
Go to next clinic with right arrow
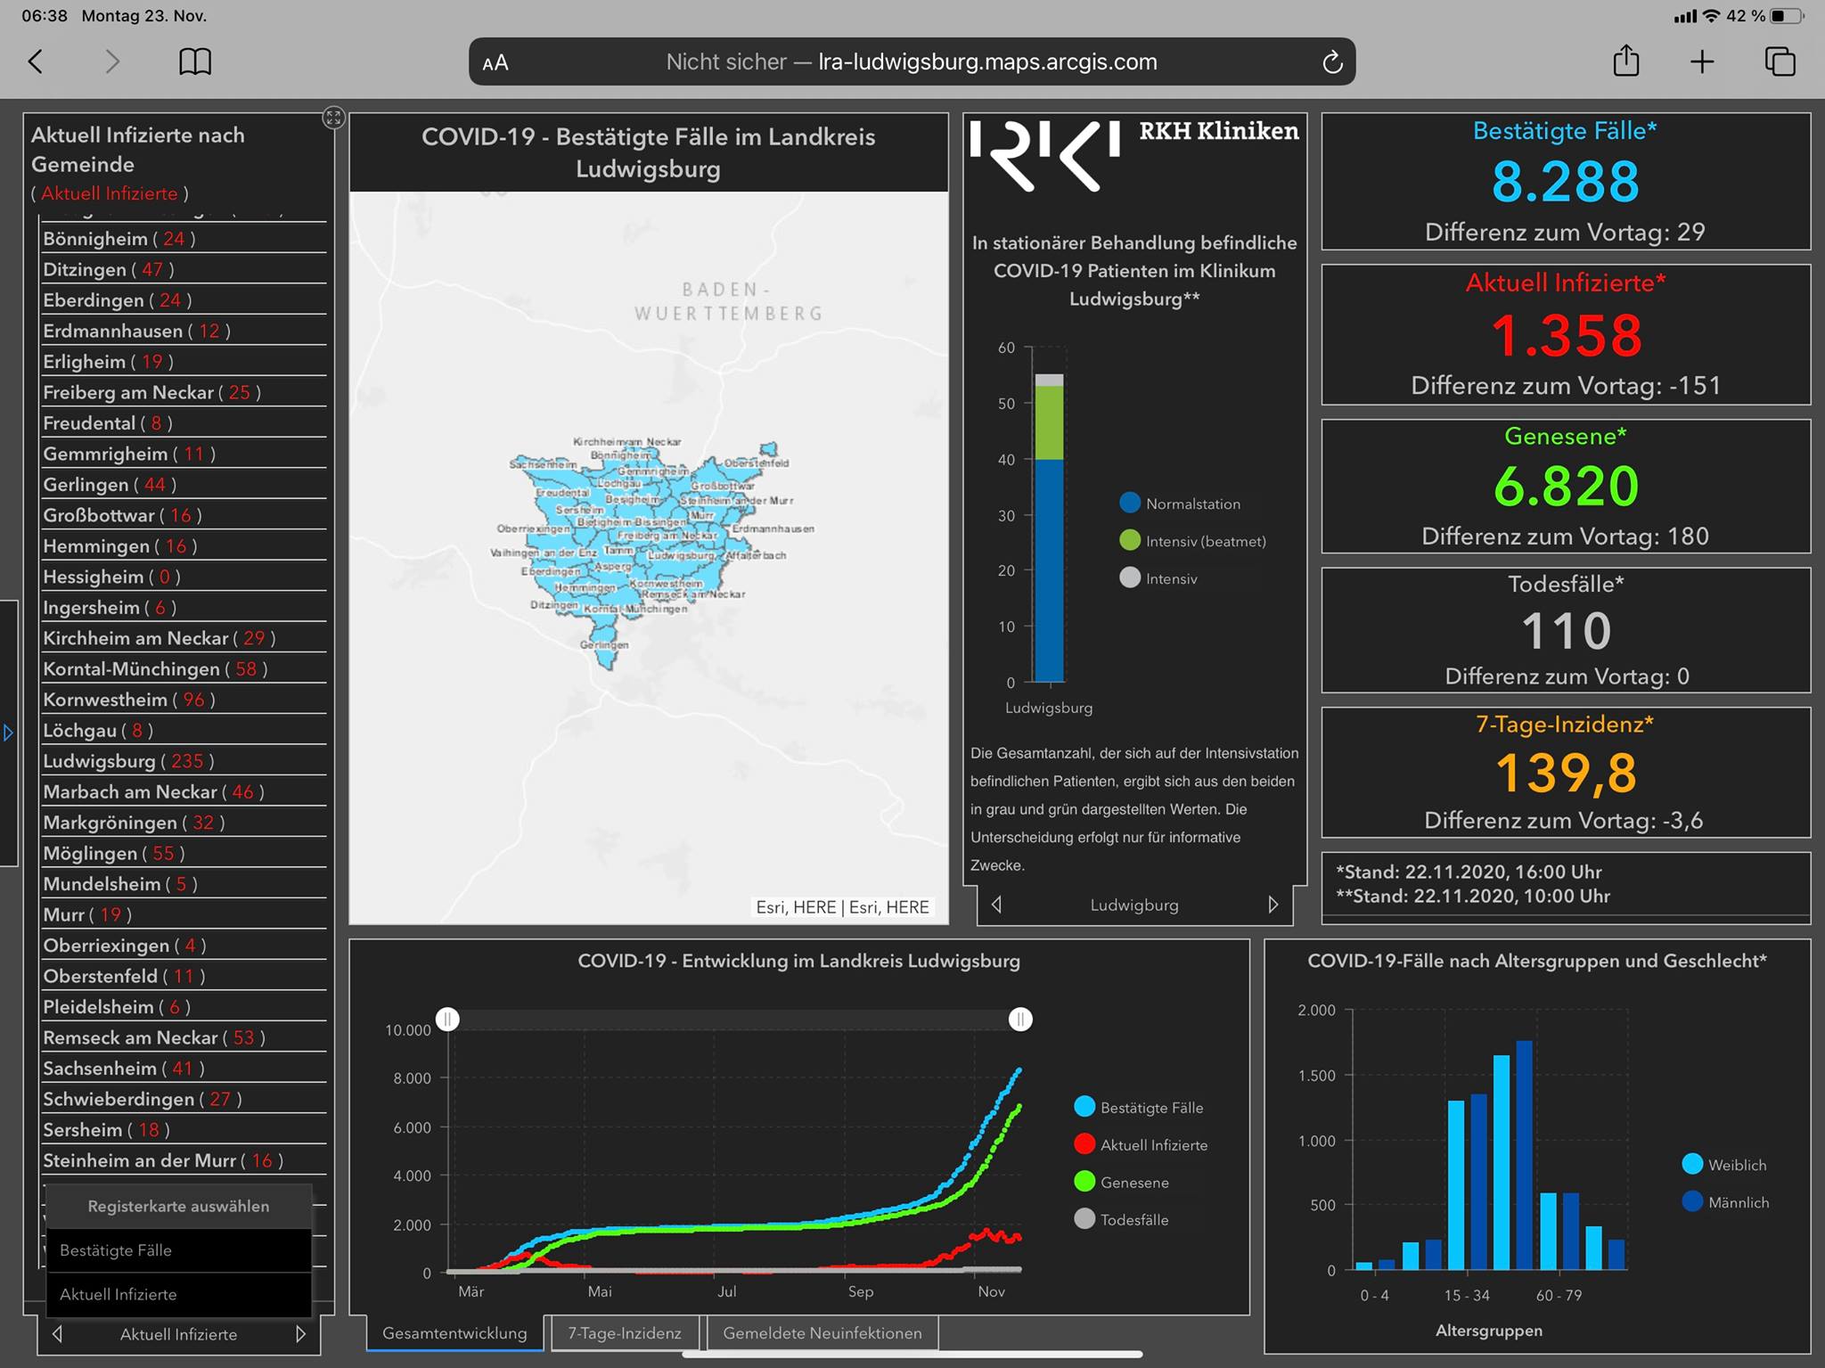tap(1273, 905)
